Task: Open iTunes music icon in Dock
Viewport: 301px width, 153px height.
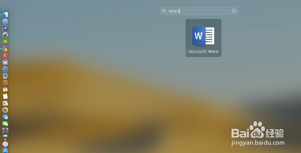Action: [5, 144]
